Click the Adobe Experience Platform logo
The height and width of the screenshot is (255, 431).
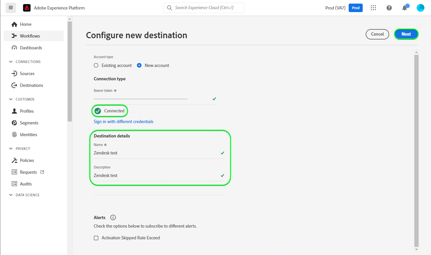(x=27, y=8)
